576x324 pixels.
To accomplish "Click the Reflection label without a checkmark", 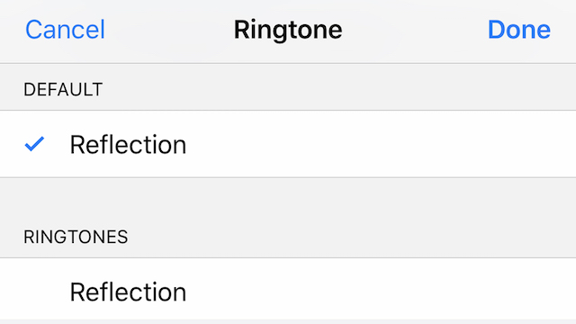I will coord(128,292).
